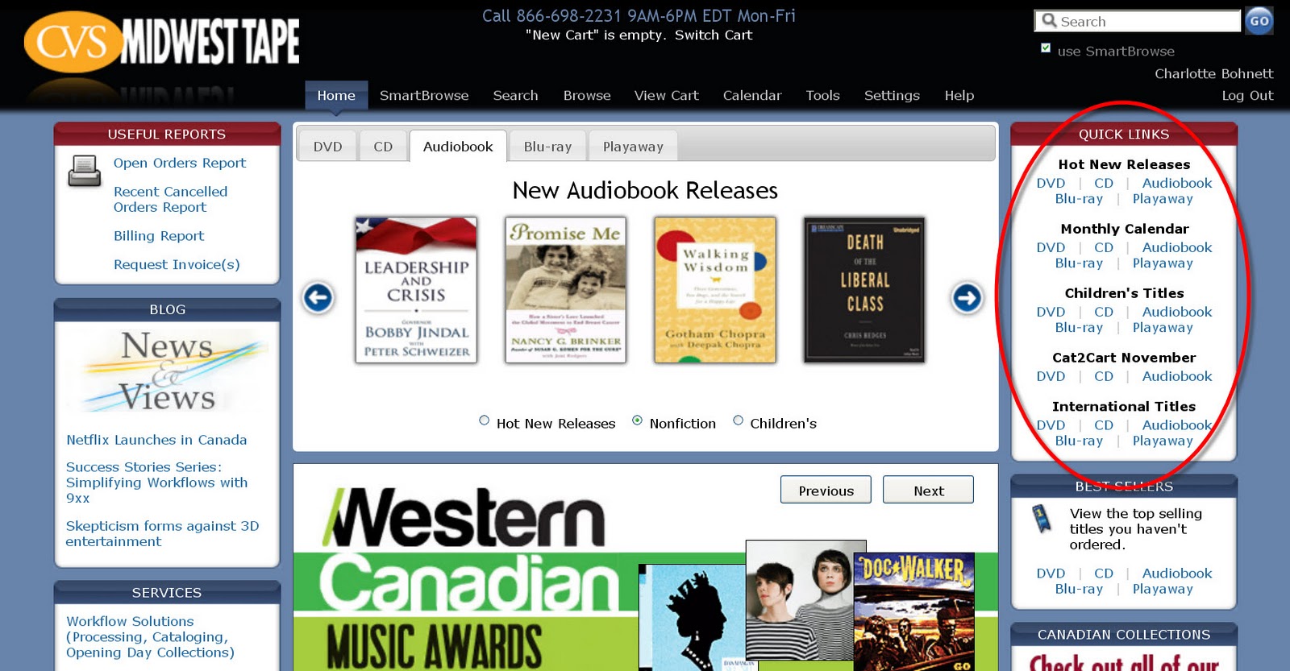Switch to the Audiobook tab
Image resolution: width=1290 pixels, height=671 pixels.
pyautogui.click(x=458, y=147)
